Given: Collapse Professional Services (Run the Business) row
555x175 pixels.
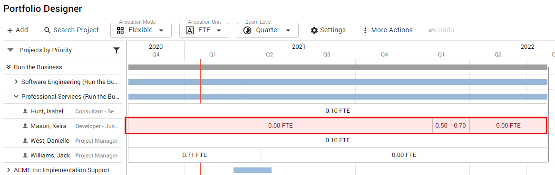Looking at the screenshot, I should 16,96.
